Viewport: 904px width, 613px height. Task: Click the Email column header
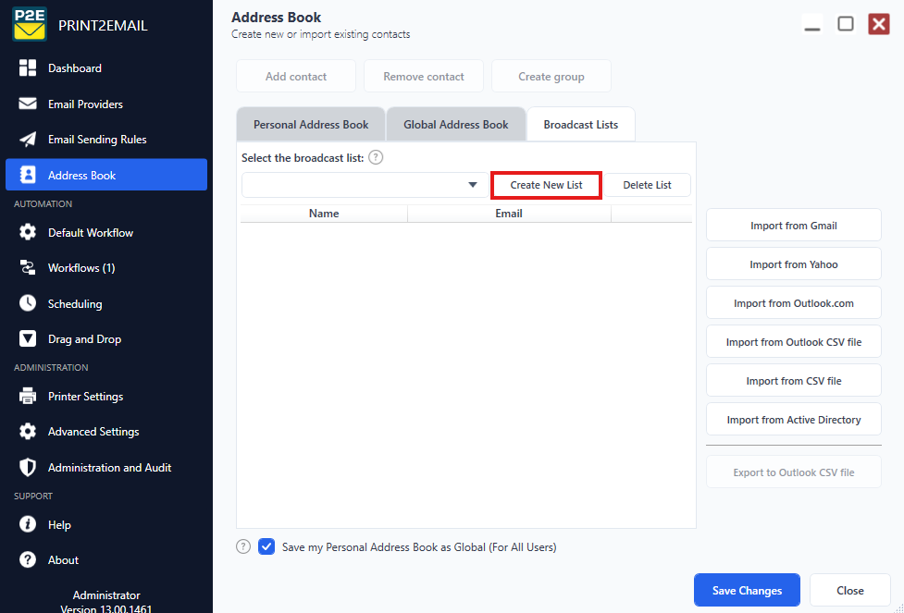509,214
